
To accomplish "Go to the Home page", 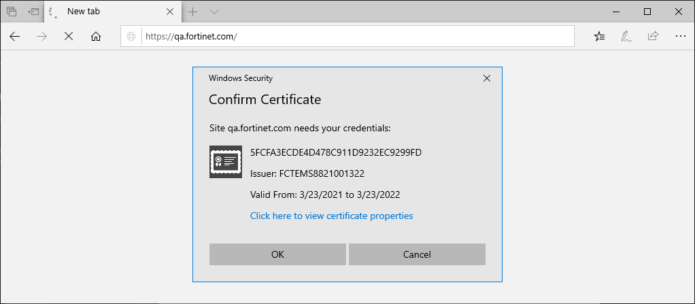I will click(96, 37).
